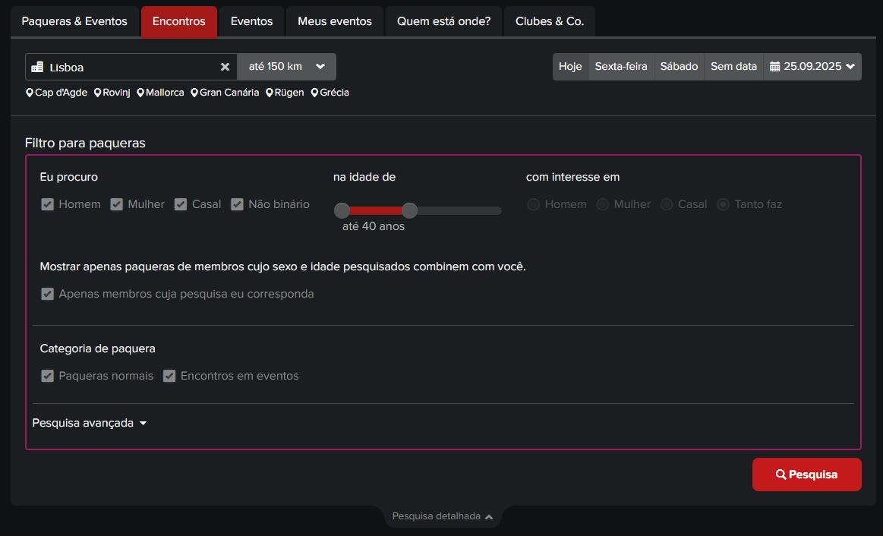Open the calendar date picker 25.09.2025
Image resolution: width=883 pixels, height=536 pixels.
pos(812,67)
